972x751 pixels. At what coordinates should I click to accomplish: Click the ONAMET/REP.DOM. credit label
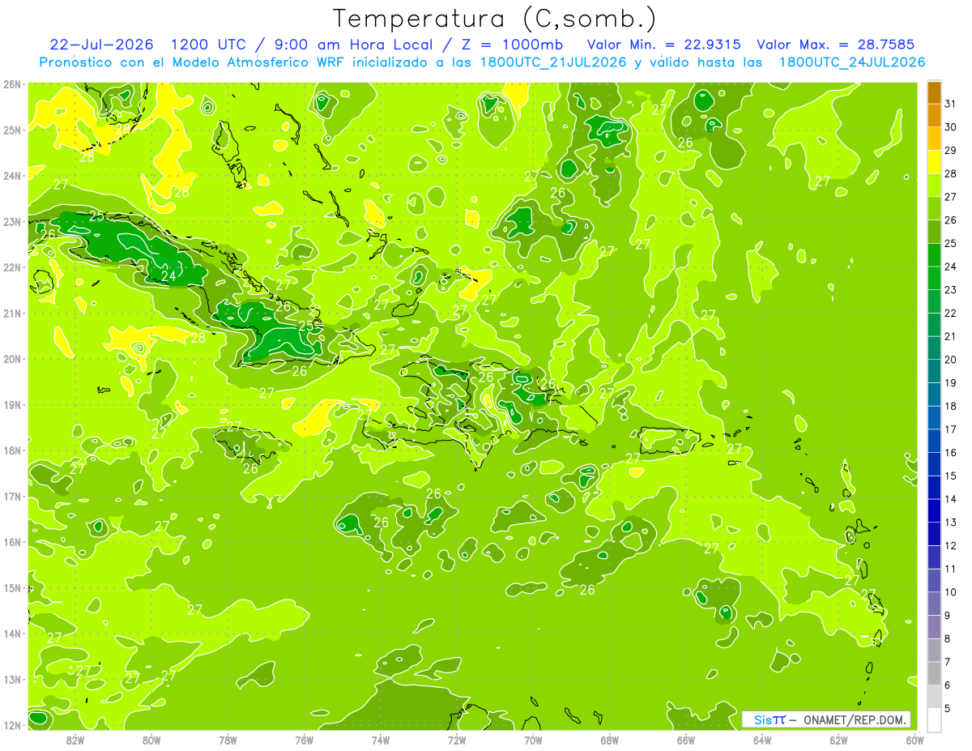(x=856, y=719)
